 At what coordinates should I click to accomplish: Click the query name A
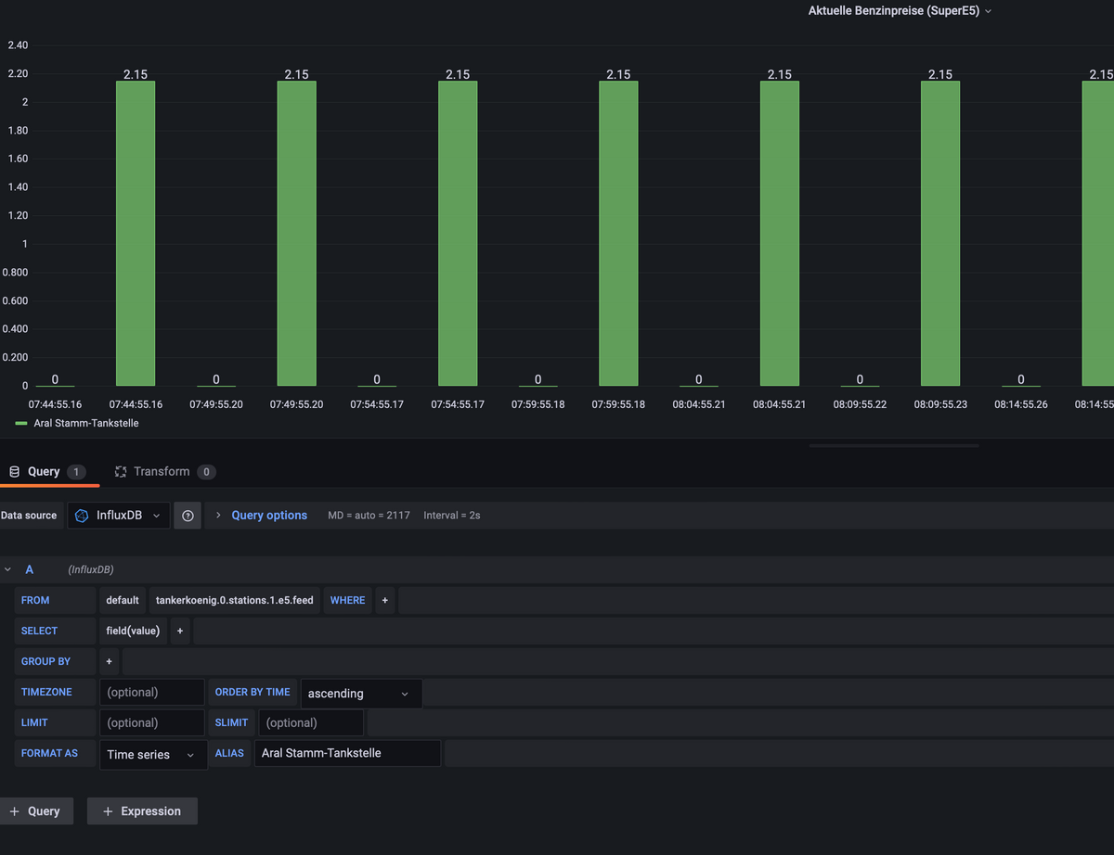[30, 569]
